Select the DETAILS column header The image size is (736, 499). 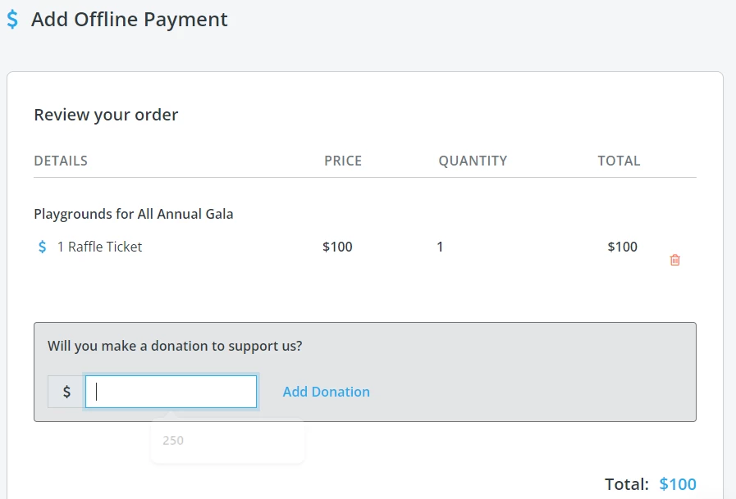point(61,161)
